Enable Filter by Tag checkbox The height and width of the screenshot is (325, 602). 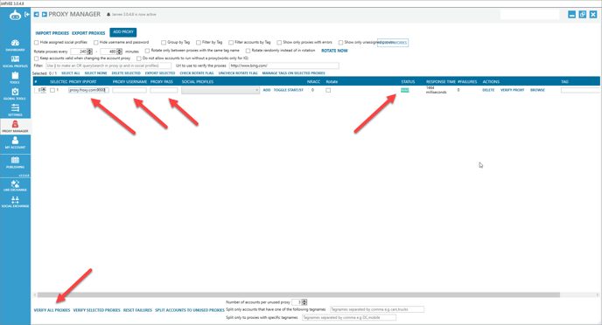199,43
